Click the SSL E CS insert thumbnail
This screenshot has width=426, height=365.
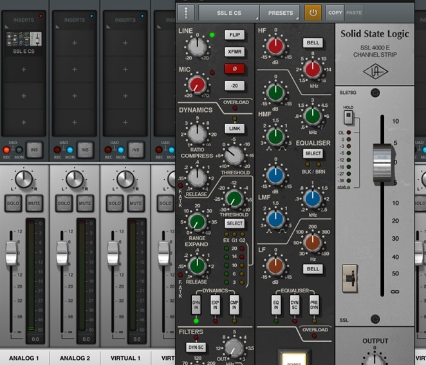[x=24, y=43]
